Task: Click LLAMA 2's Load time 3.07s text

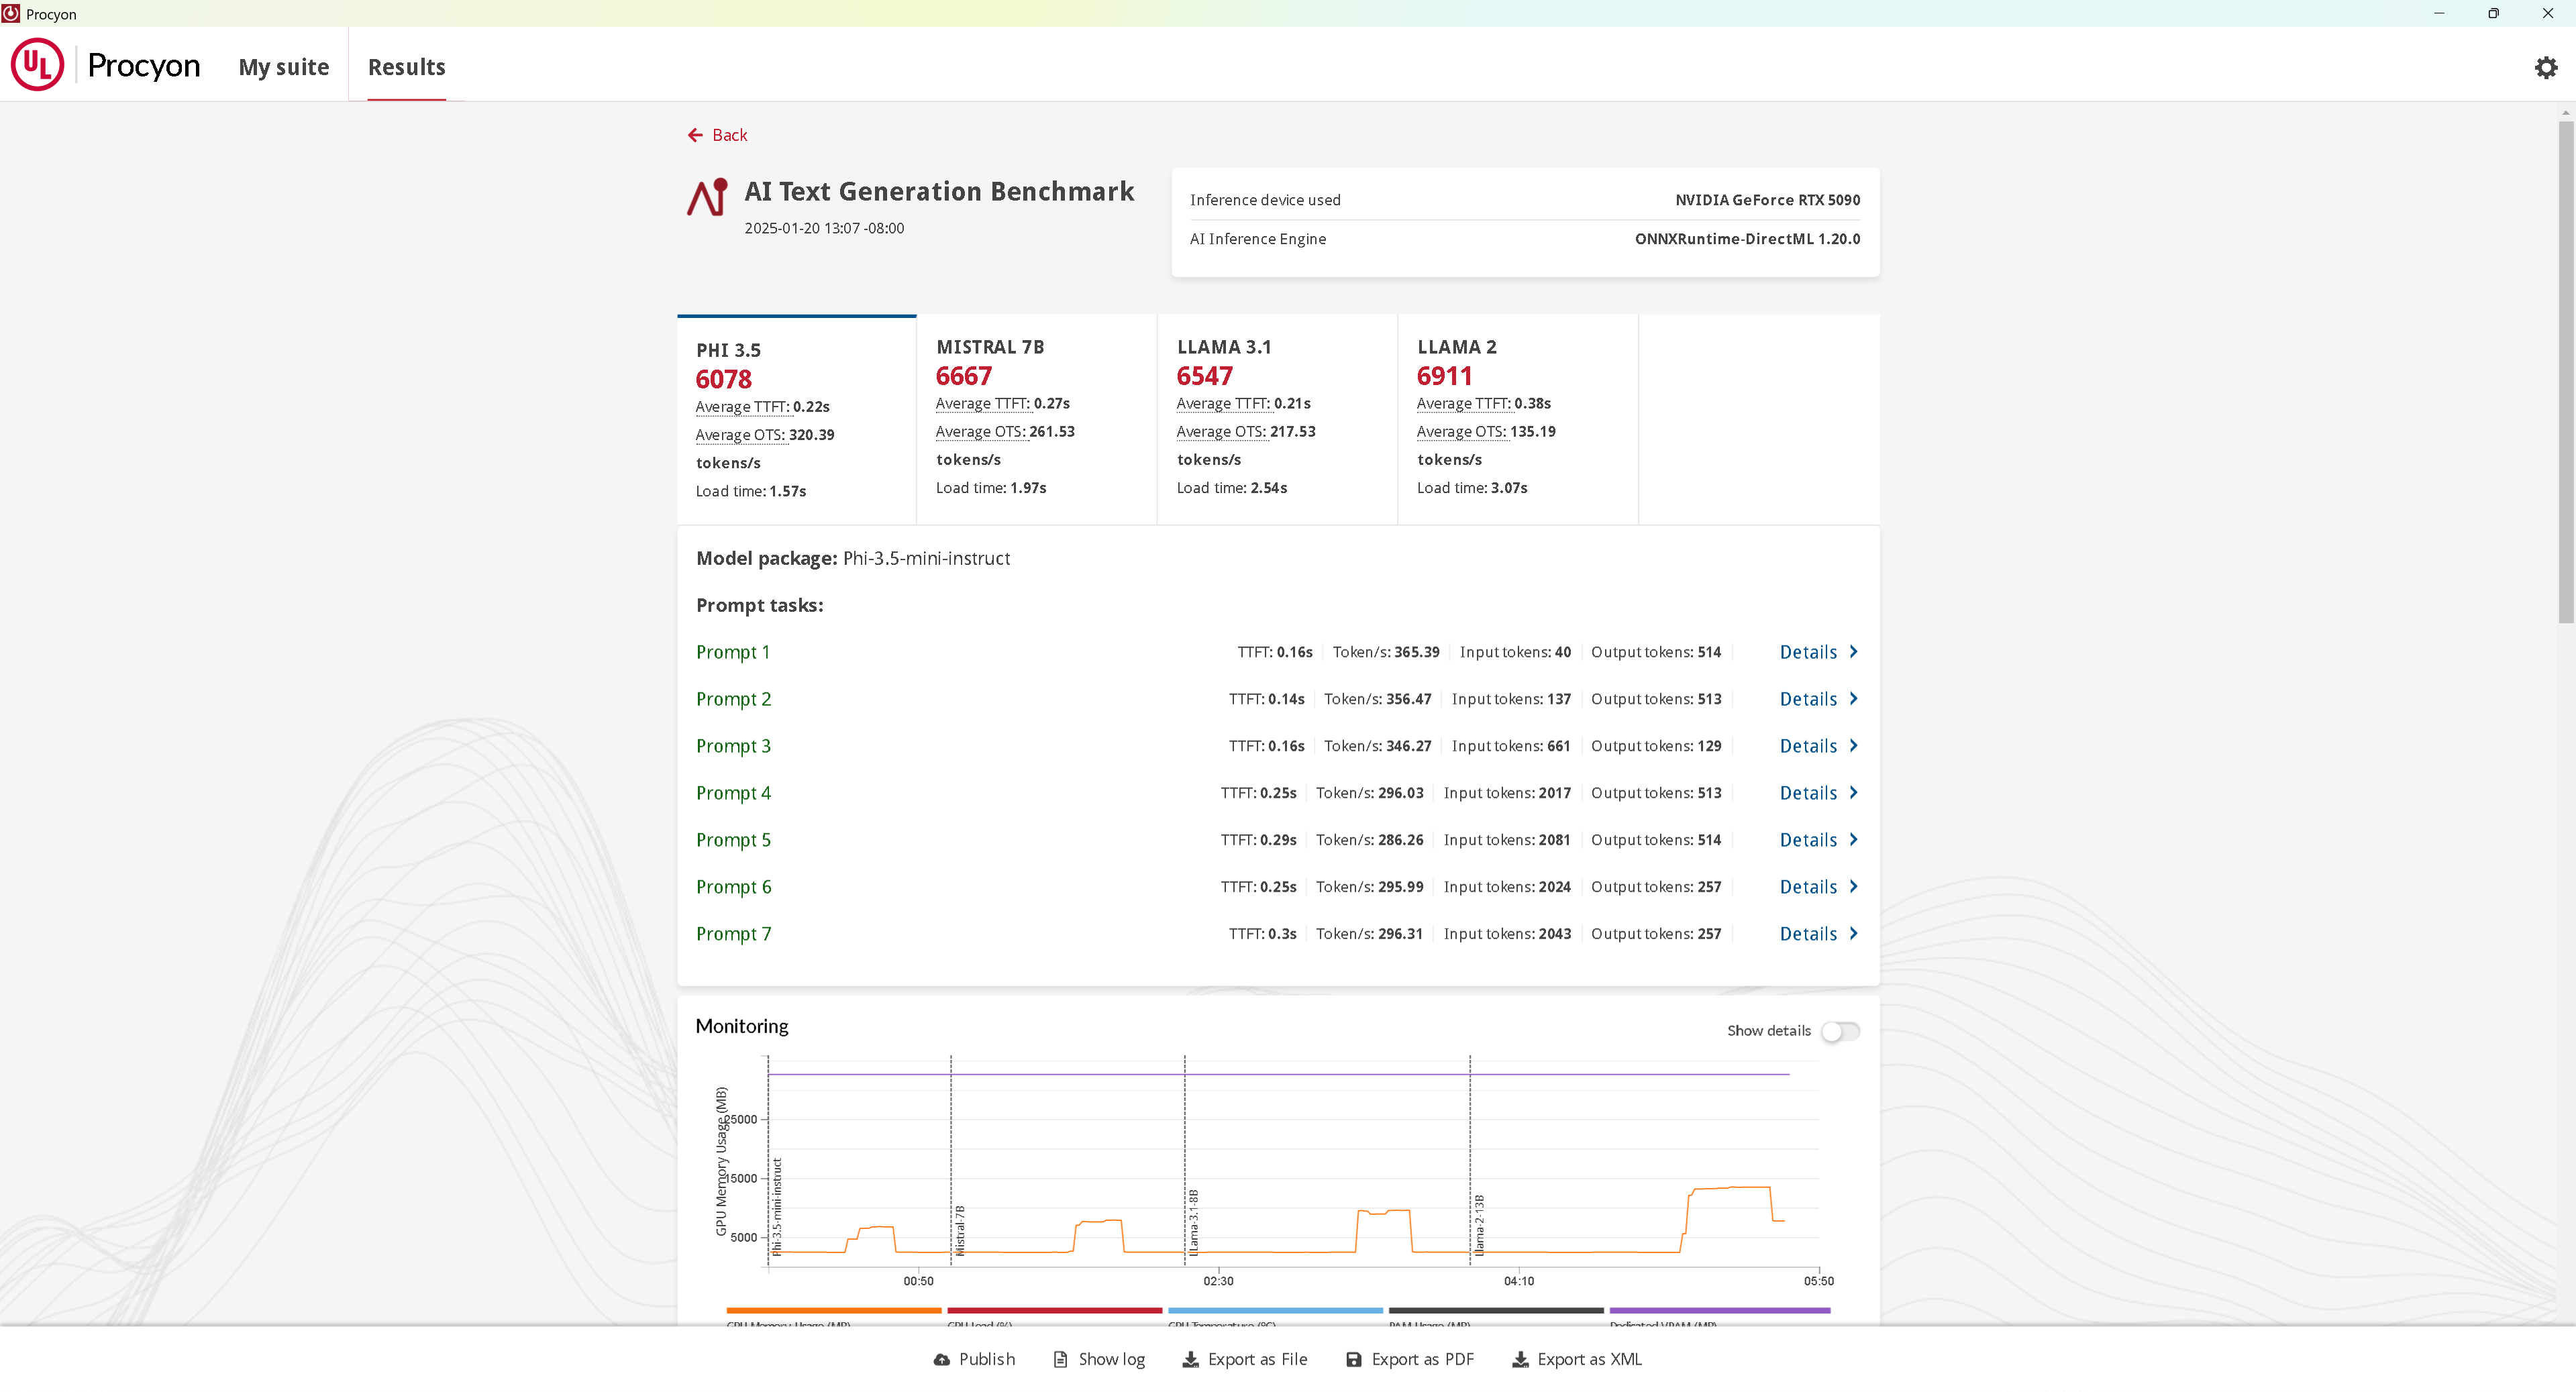Action: point(1472,488)
